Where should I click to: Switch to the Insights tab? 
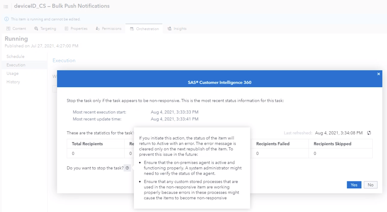pyautogui.click(x=177, y=28)
